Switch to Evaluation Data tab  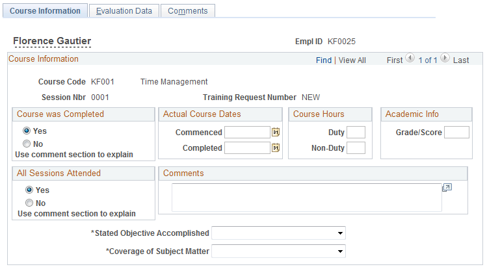tap(124, 11)
